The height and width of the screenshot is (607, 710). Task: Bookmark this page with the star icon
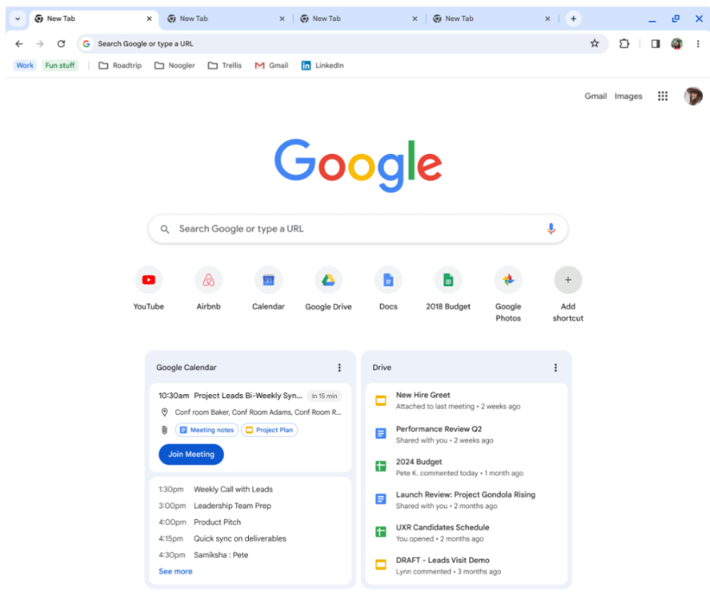tap(595, 44)
